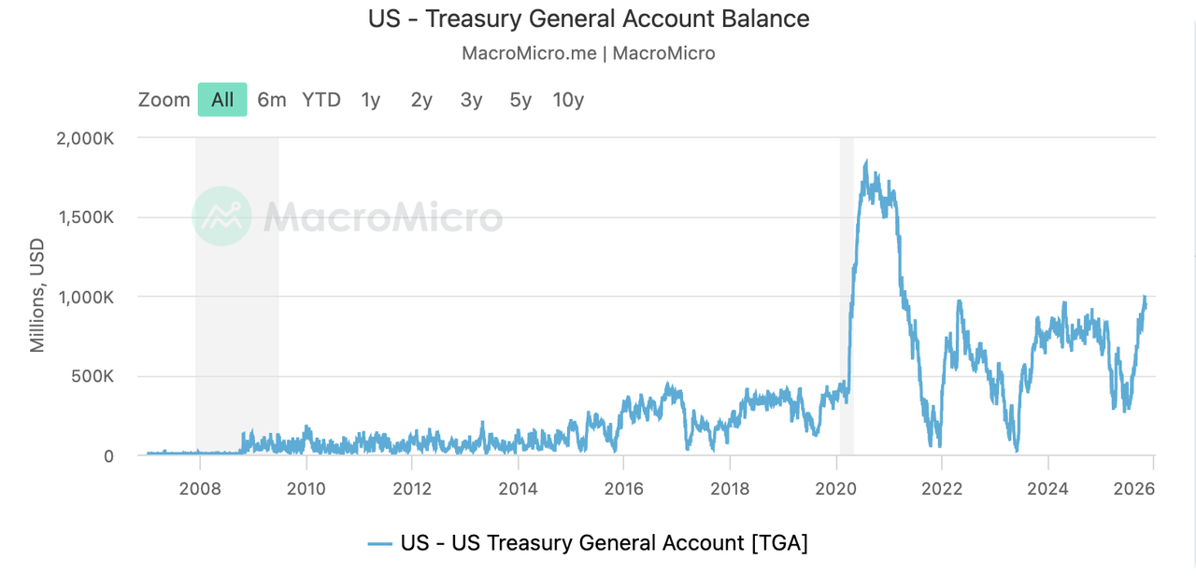The image size is (1196, 588).
Task: Set zoom range to 1y
Action: tap(371, 100)
